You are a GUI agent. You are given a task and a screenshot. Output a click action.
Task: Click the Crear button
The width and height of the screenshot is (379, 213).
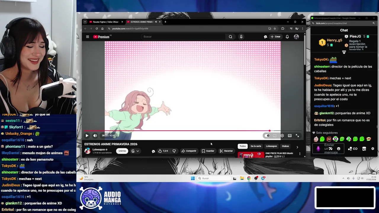point(275,37)
